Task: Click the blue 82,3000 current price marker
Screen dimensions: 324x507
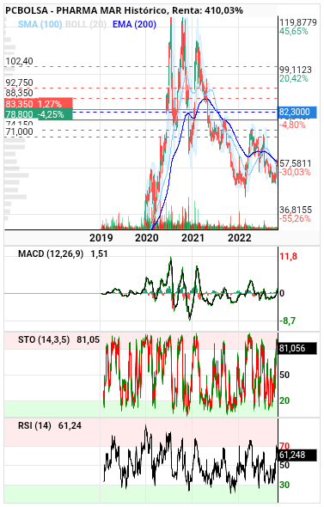Action: click(x=297, y=112)
